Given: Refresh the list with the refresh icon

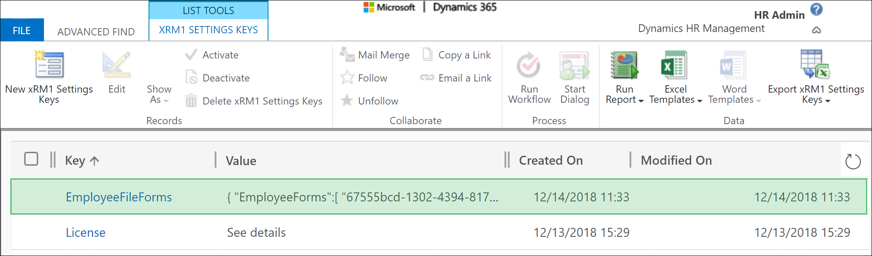Looking at the screenshot, I should click(853, 161).
